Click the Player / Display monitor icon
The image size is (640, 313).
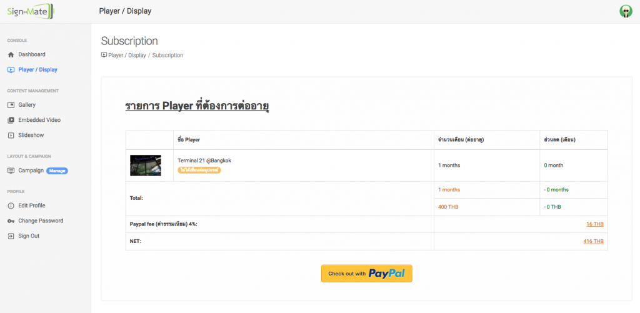click(x=11, y=70)
